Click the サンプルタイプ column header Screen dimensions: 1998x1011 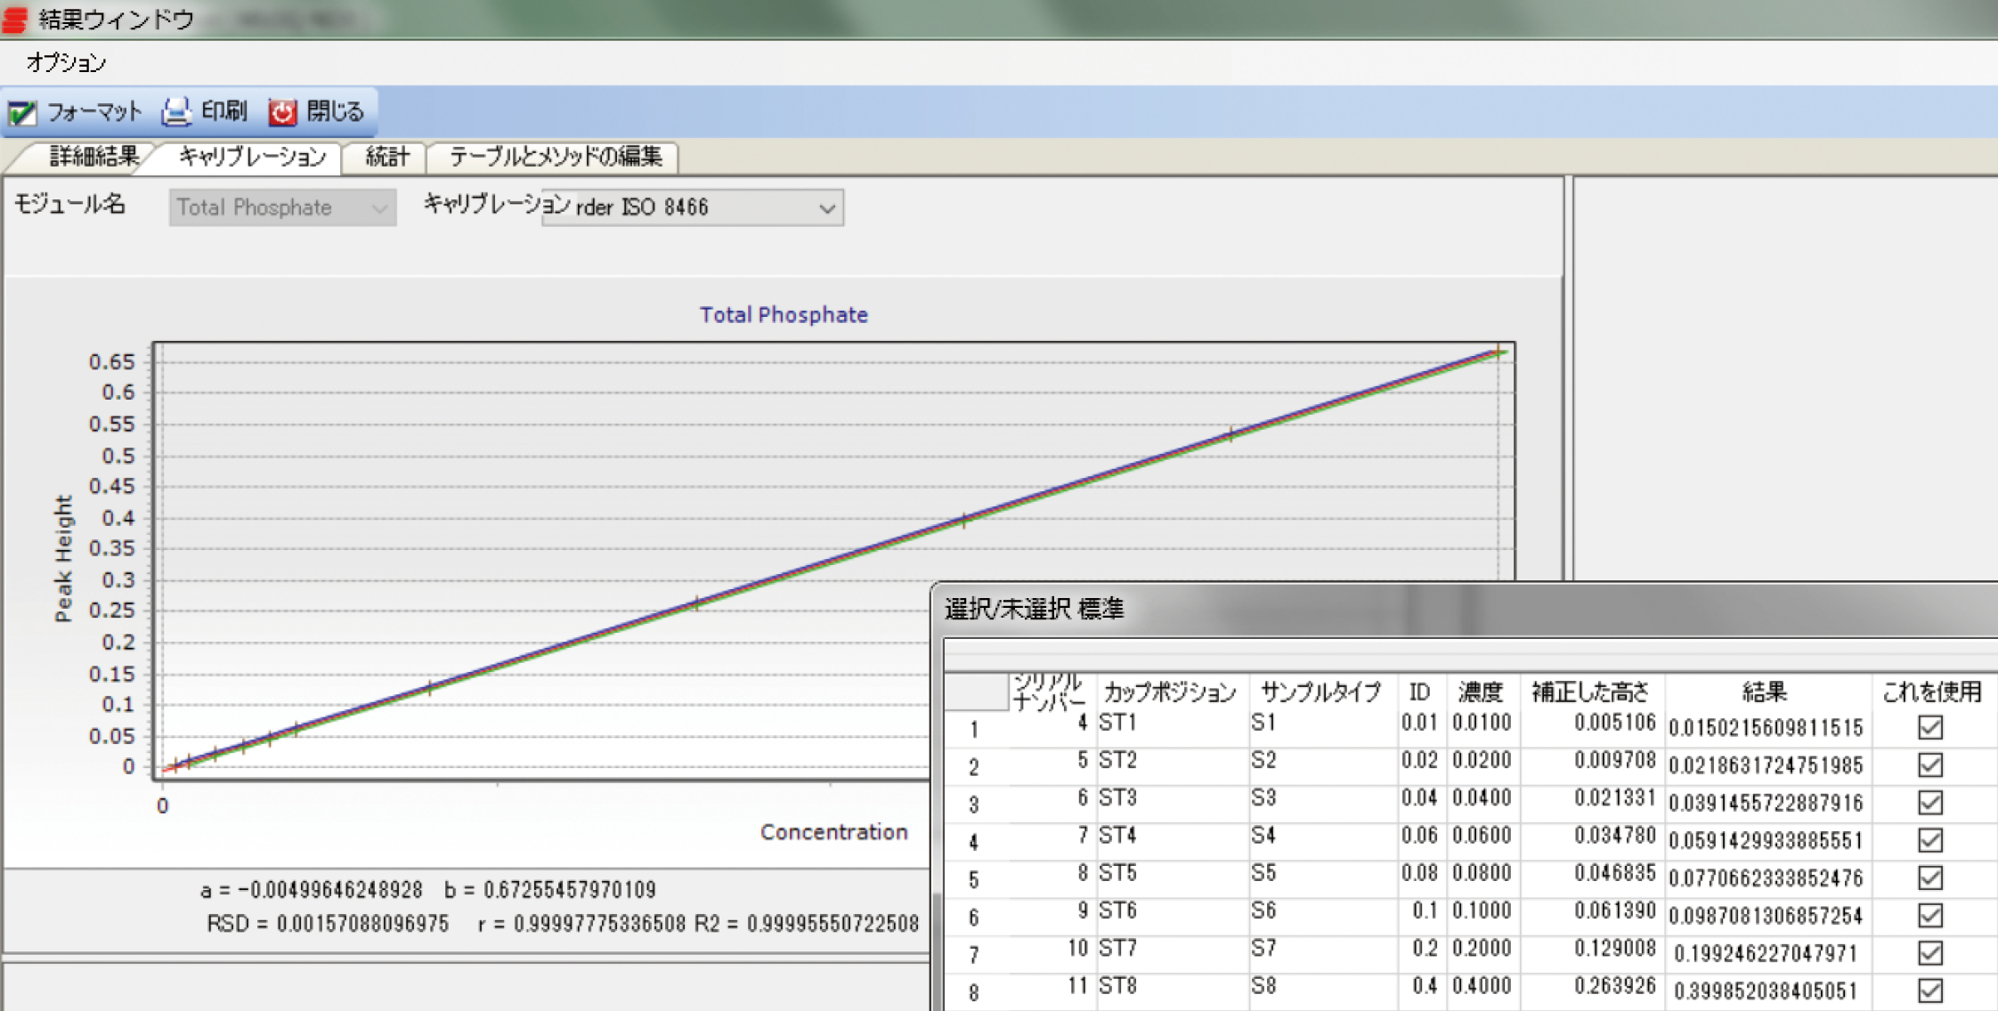click(1321, 692)
